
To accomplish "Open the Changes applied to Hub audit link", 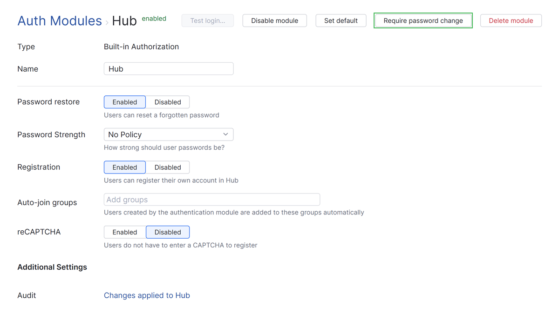I will pos(147,295).
